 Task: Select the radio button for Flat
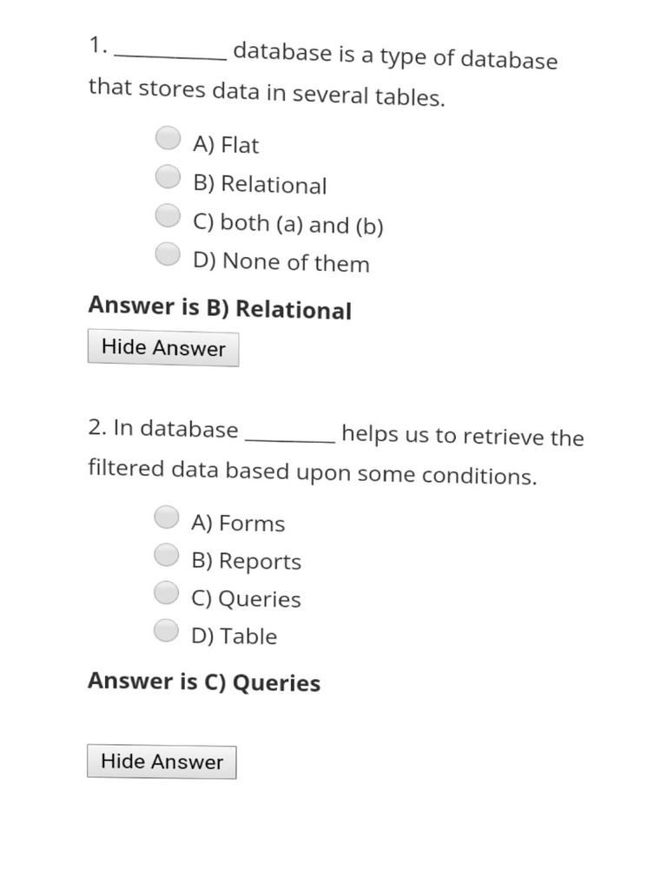(x=168, y=137)
